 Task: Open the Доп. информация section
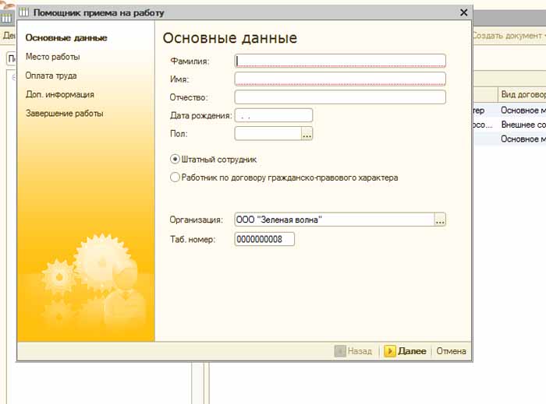point(59,94)
